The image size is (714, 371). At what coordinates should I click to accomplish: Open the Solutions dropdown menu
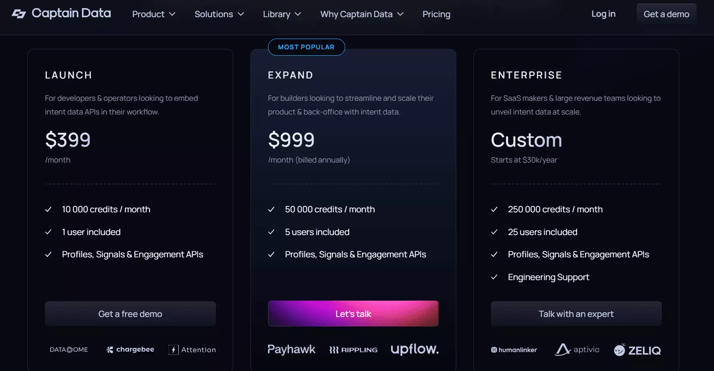pos(219,14)
